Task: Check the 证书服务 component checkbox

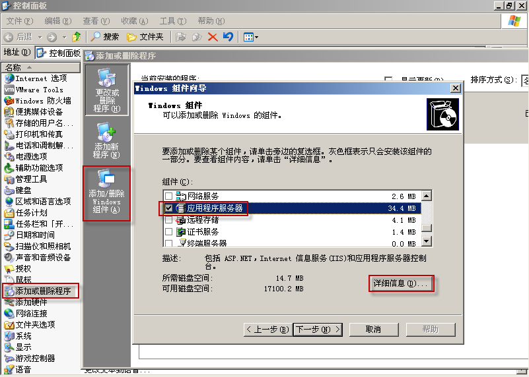Action: click(x=168, y=231)
